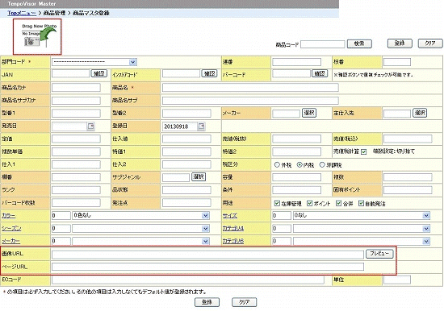Focus the ページURL input field
This screenshot has height=311, width=444.
click(x=207, y=267)
